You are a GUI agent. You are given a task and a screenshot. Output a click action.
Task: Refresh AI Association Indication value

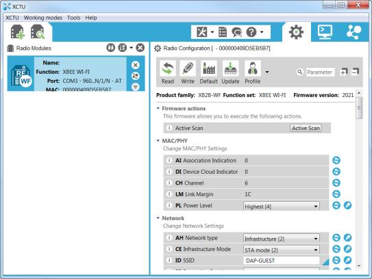[336, 160]
